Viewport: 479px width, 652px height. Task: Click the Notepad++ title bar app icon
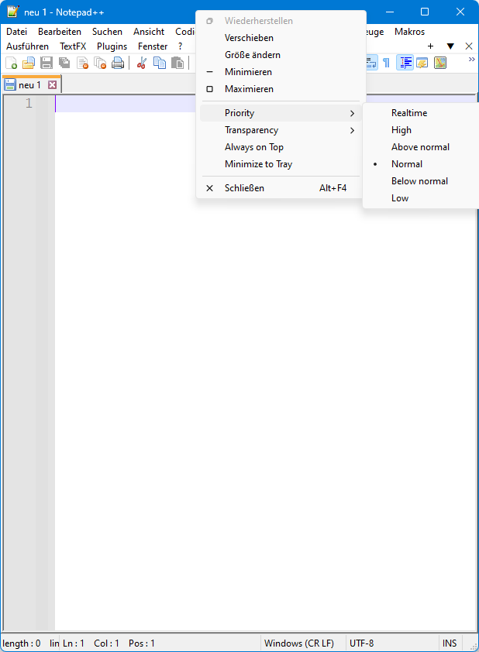click(13, 12)
